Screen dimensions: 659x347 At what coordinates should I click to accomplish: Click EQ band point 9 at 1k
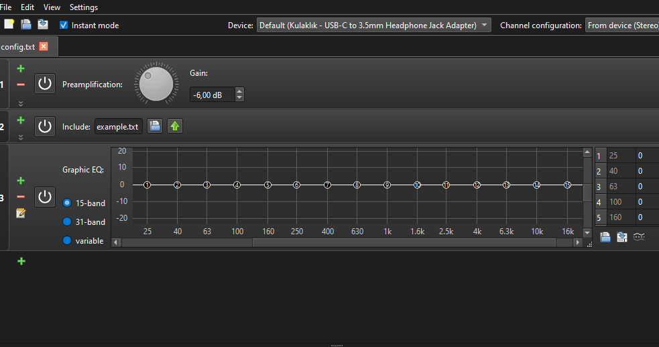[x=387, y=185]
